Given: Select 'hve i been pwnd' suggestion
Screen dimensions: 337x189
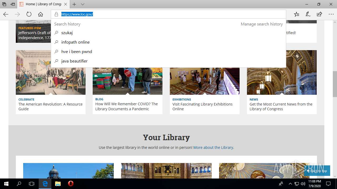Looking at the screenshot, I should click(168, 52).
